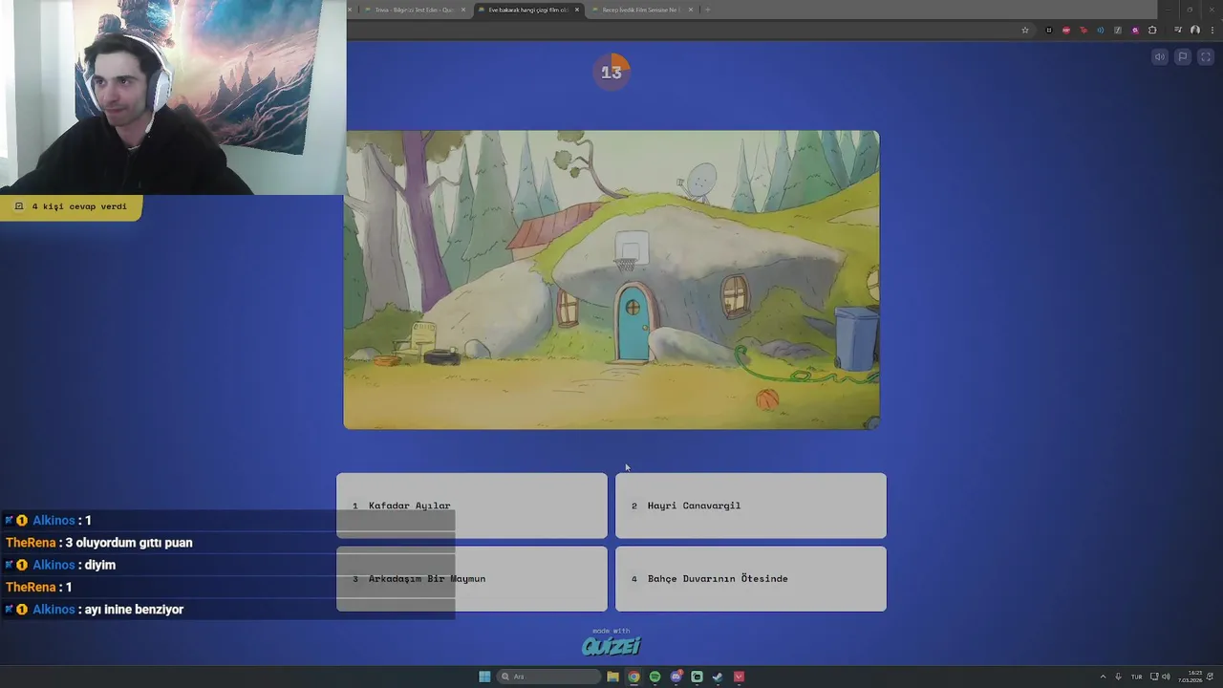The width and height of the screenshot is (1223, 688).
Task: Open File Explorer from the taskbar
Action: click(x=612, y=677)
